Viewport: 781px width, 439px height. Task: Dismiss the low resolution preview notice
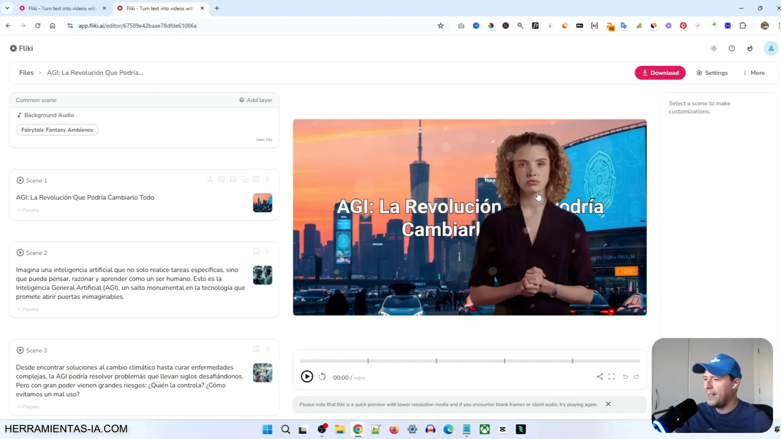(x=608, y=404)
